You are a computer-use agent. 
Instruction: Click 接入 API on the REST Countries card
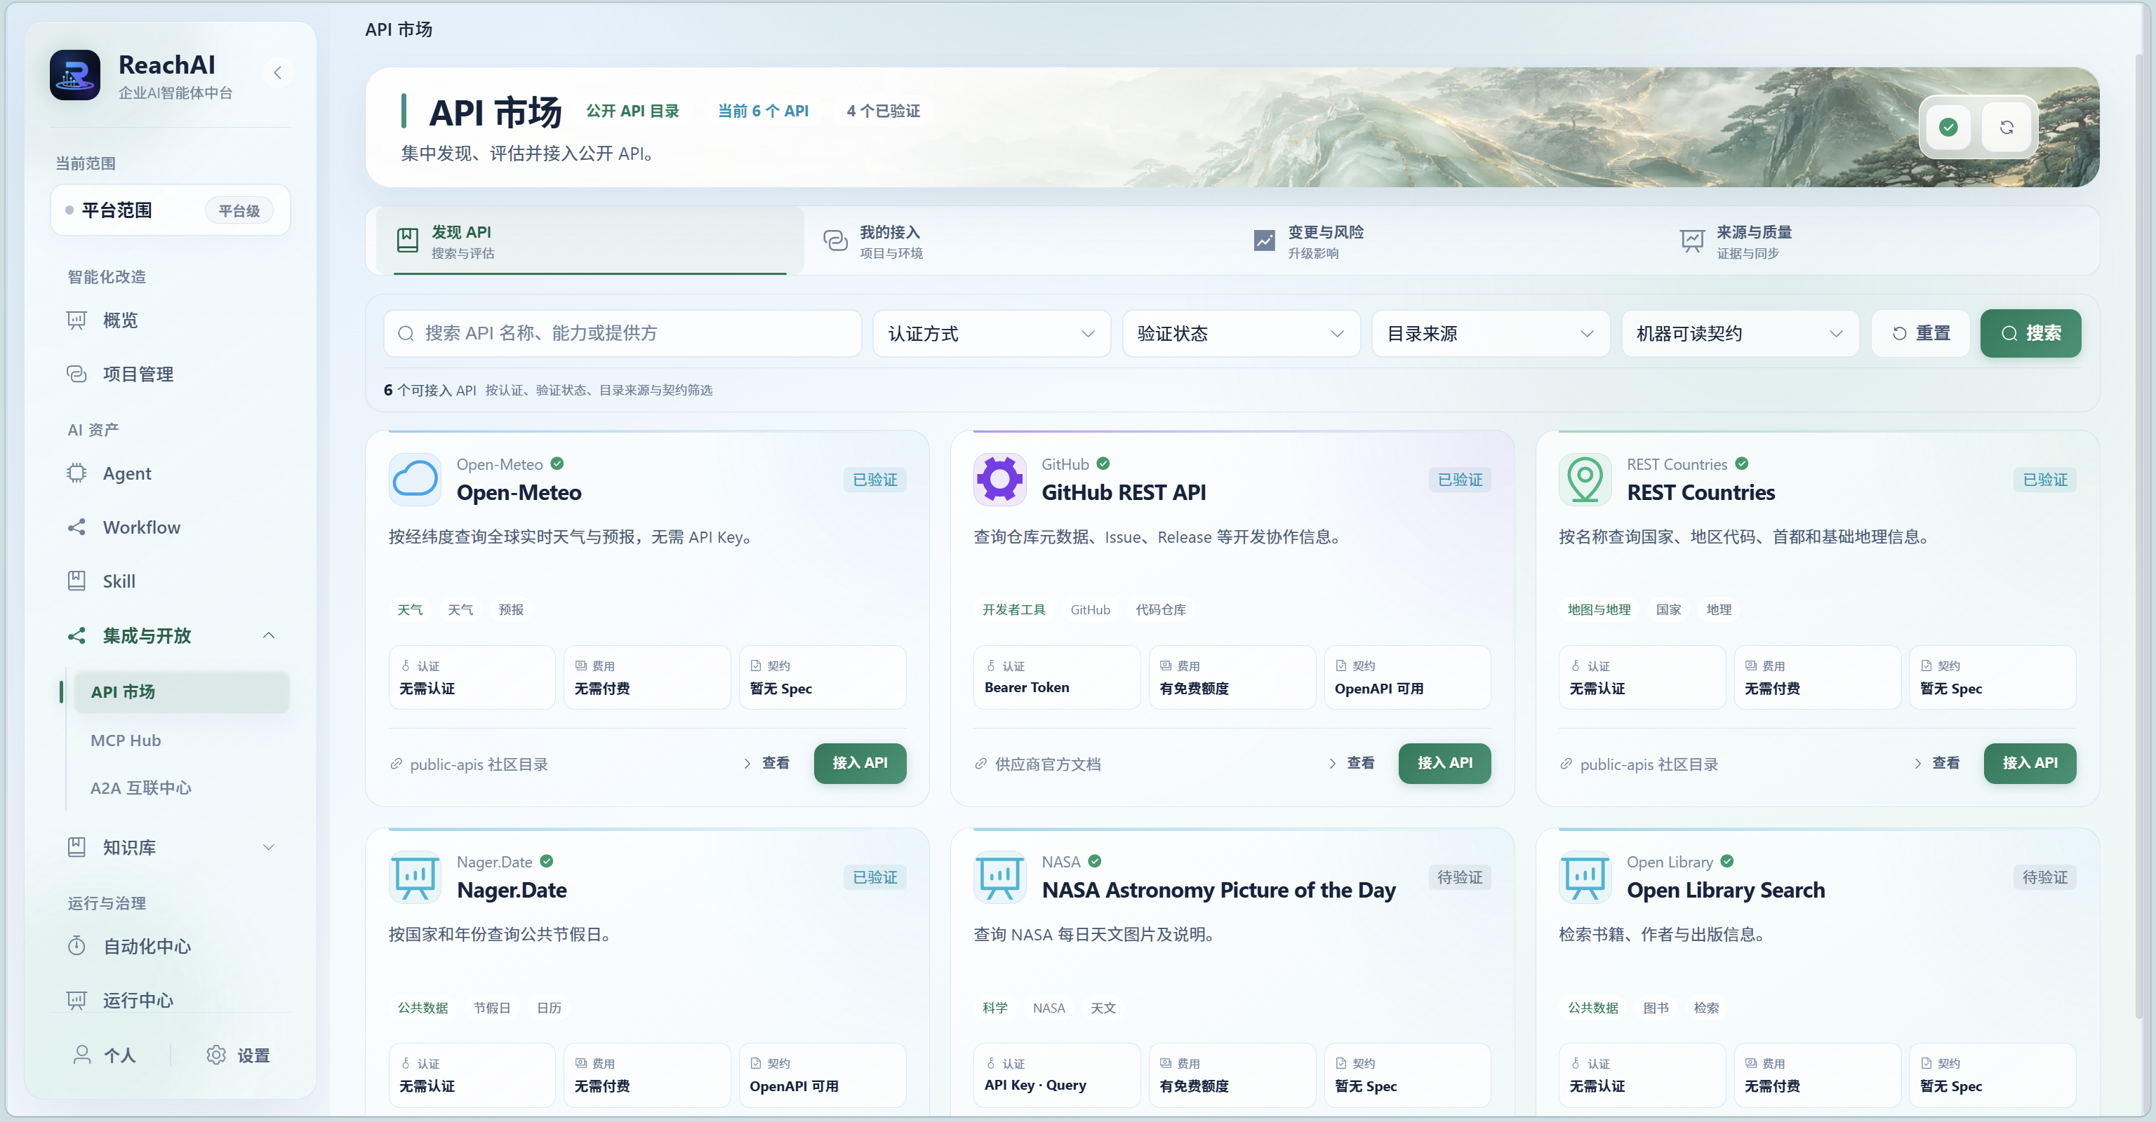pos(2030,762)
